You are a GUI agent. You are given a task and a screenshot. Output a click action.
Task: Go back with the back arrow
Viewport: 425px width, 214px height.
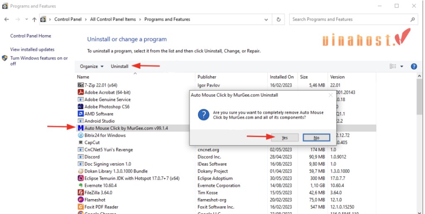[7, 19]
